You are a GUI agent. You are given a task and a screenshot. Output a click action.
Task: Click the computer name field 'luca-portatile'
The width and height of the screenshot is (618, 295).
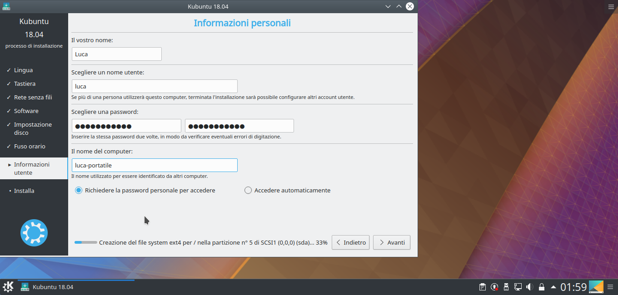(x=154, y=165)
